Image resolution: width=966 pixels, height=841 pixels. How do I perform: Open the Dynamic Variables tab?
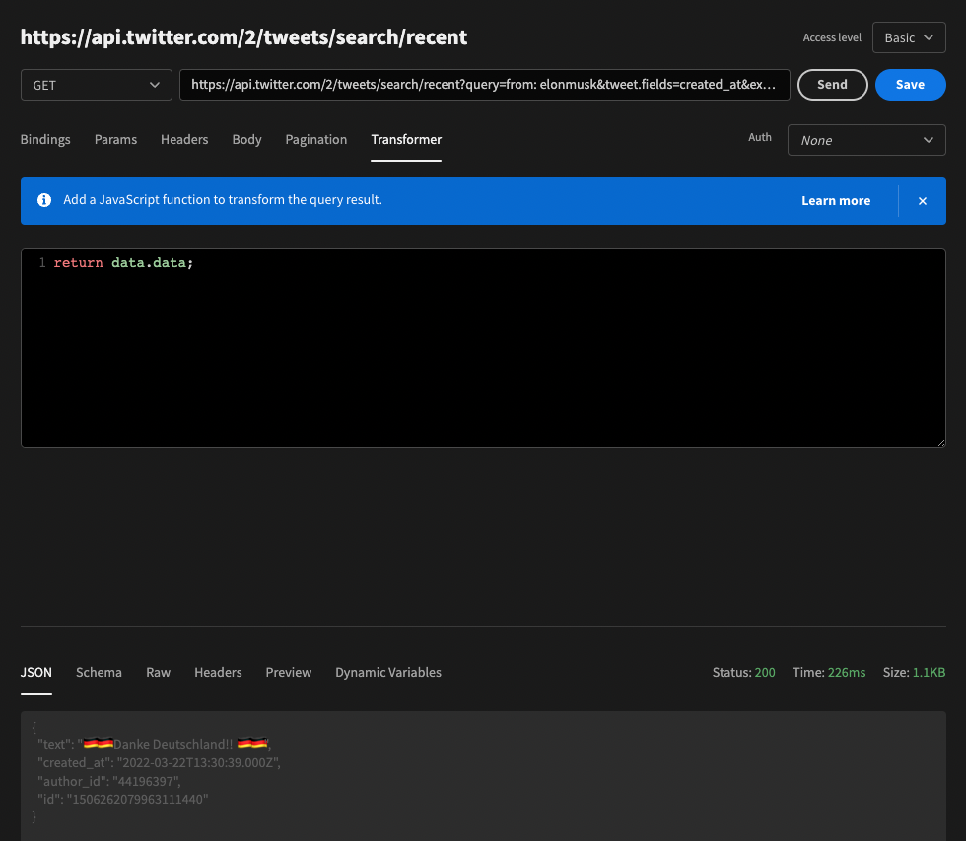(388, 672)
